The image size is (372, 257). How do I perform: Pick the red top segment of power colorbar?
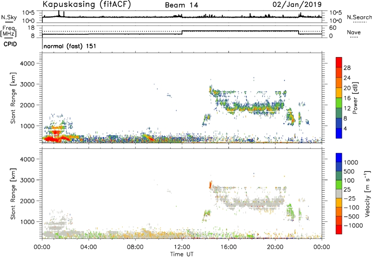(x=339, y=63)
